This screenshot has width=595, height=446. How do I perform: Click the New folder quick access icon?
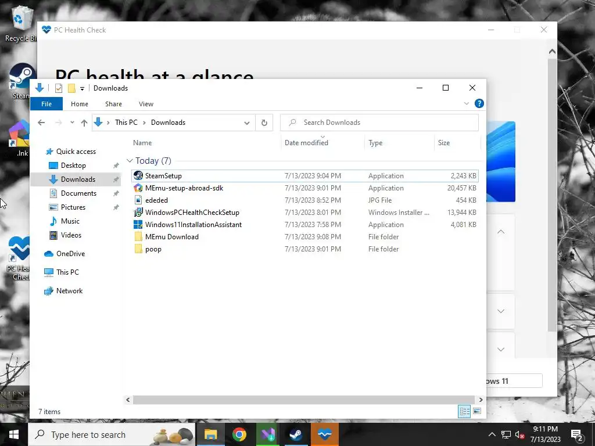(71, 88)
